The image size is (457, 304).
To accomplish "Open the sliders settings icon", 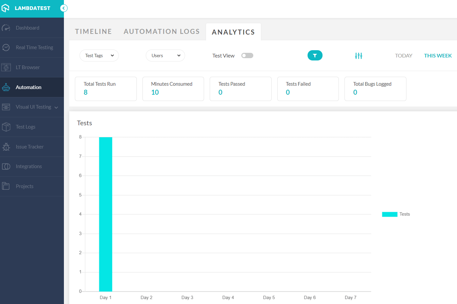I will tap(358, 56).
